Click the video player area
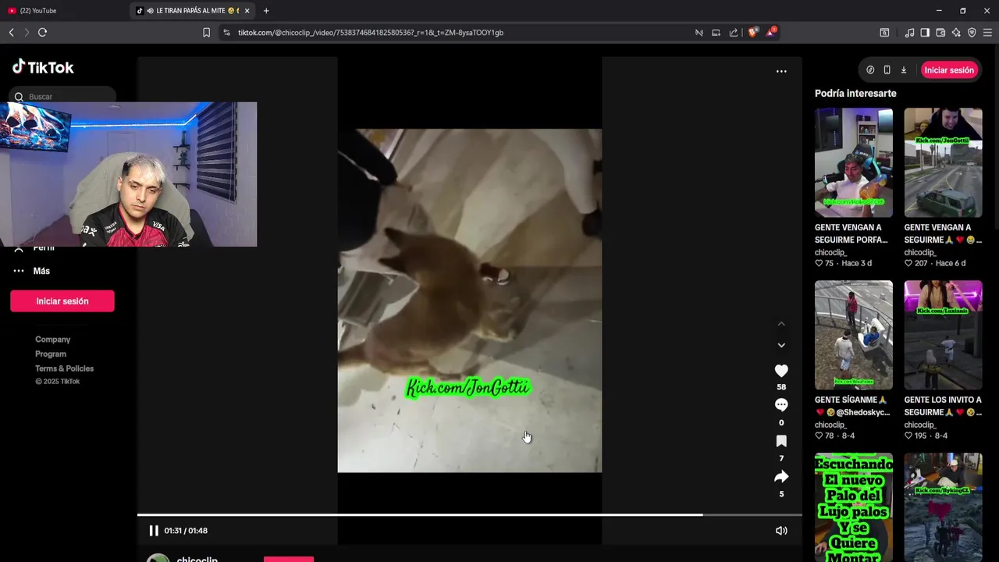 tap(470, 301)
